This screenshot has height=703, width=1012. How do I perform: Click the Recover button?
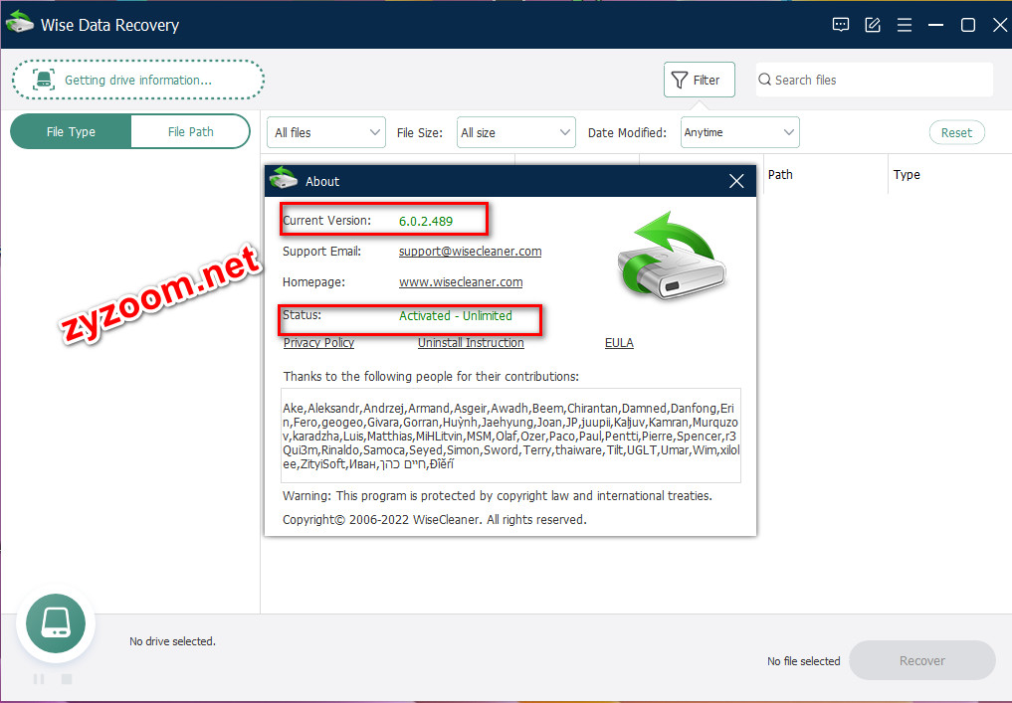pyautogui.click(x=921, y=660)
